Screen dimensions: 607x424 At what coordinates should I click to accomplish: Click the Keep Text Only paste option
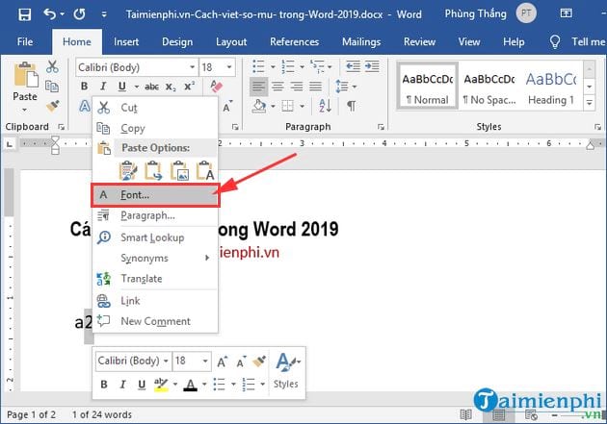pos(205,171)
